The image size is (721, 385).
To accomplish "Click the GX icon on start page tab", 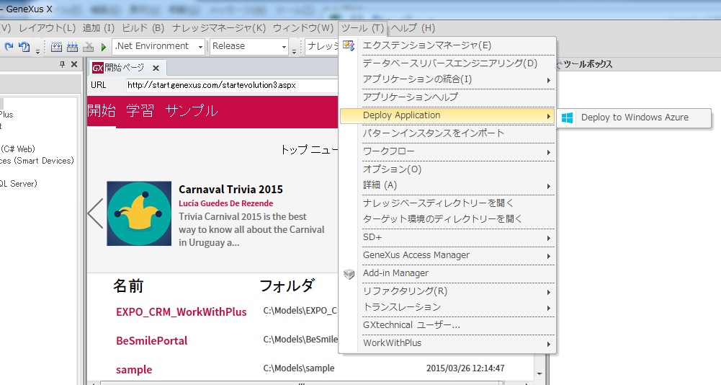I will (x=97, y=68).
